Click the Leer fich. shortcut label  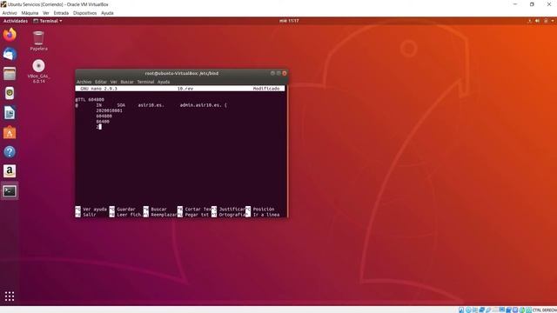(130, 215)
